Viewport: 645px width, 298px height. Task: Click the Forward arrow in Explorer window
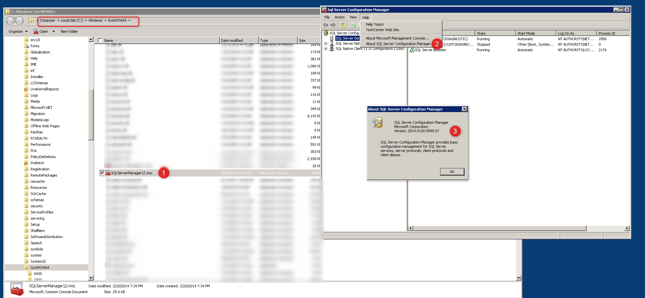[19, 21]
